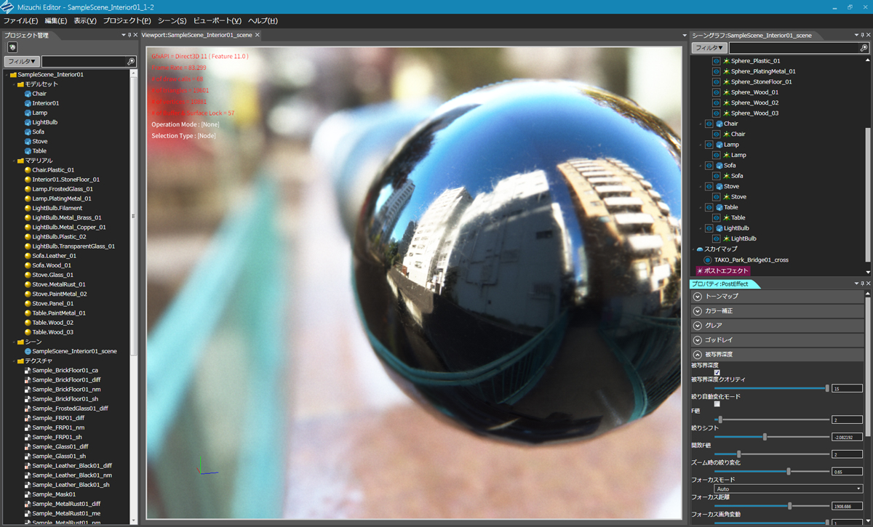Screen dimensions: 873x527
Task: Expand the カラー補正 section
Action: click(698, 311)
